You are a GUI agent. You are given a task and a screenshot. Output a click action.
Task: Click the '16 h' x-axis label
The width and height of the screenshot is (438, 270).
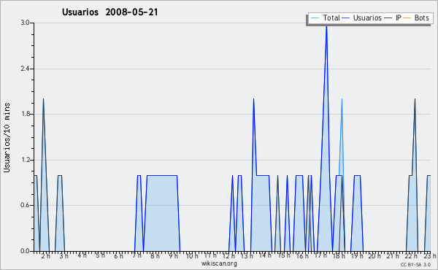click(x=302, y=255)
